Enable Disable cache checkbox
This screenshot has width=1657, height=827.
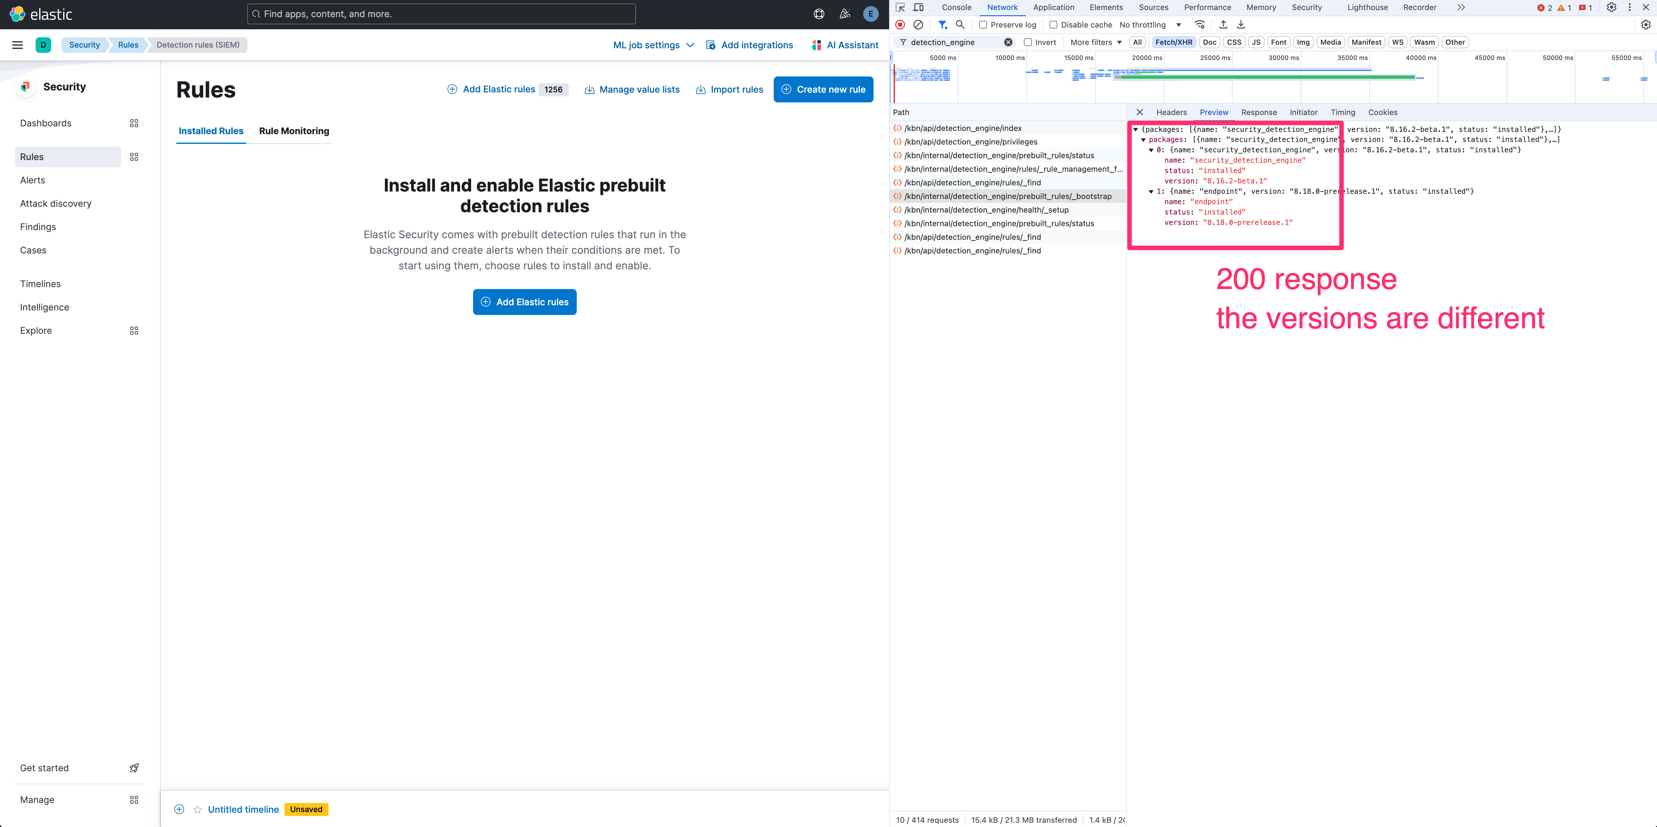tap(1053, 24)
